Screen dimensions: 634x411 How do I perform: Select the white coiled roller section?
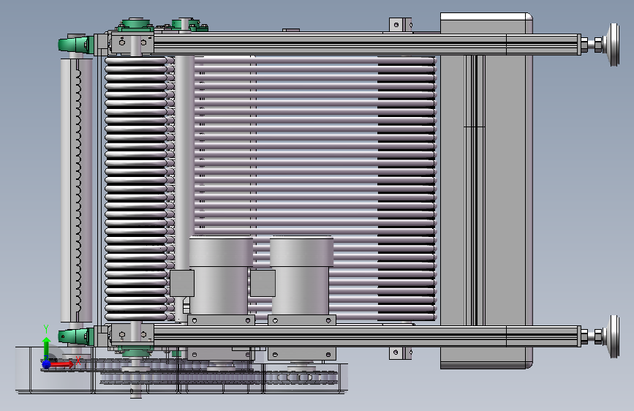pyautogui.click(x=136, y=189)
